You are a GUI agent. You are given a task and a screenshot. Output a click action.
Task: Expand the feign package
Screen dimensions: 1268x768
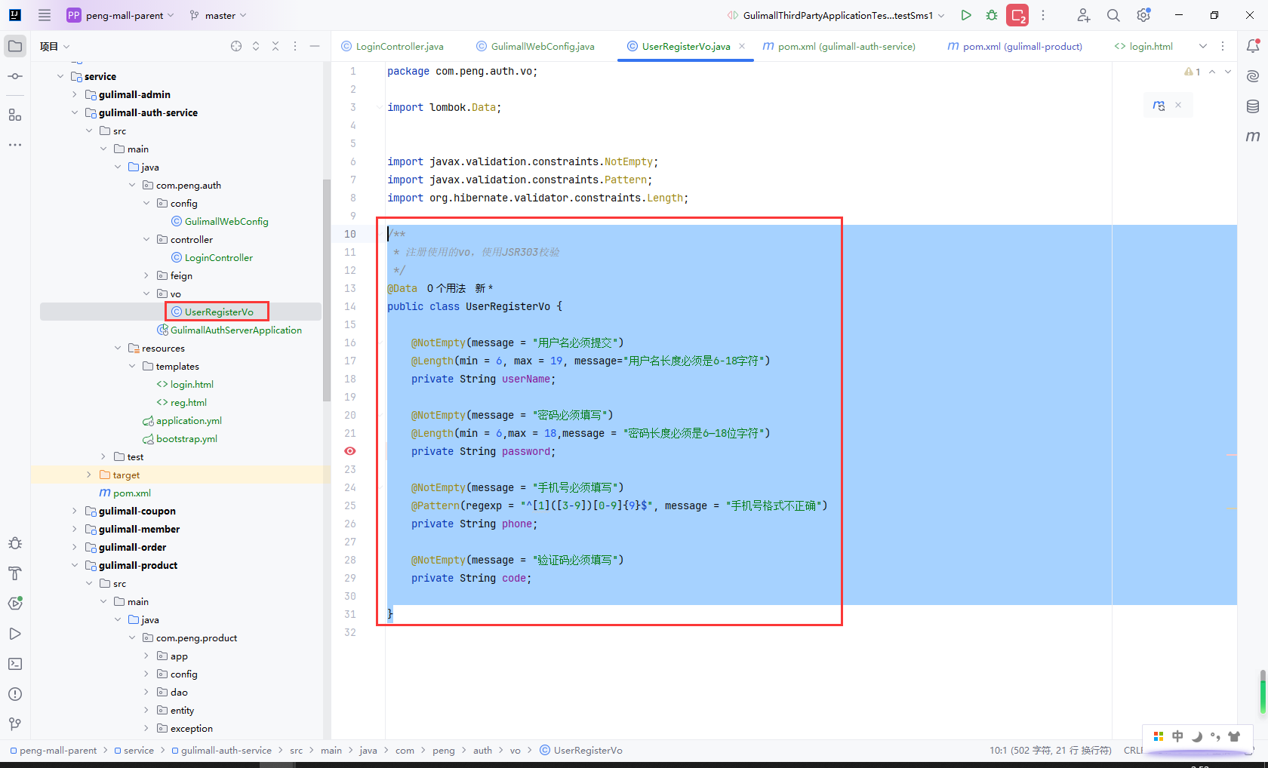click(x=146, y=275)
